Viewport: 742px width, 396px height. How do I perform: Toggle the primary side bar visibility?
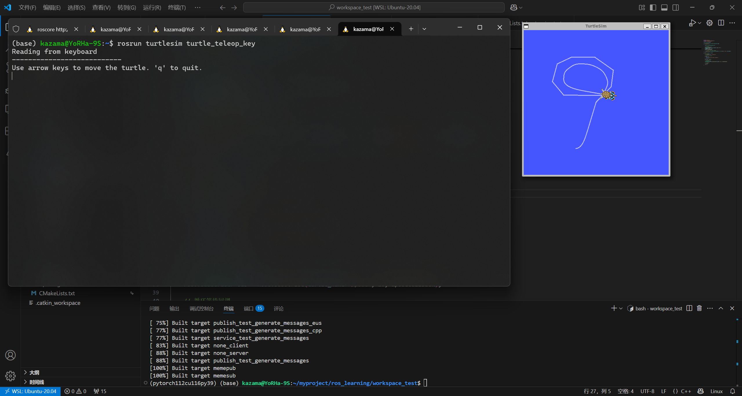click(x=653, y=8)
